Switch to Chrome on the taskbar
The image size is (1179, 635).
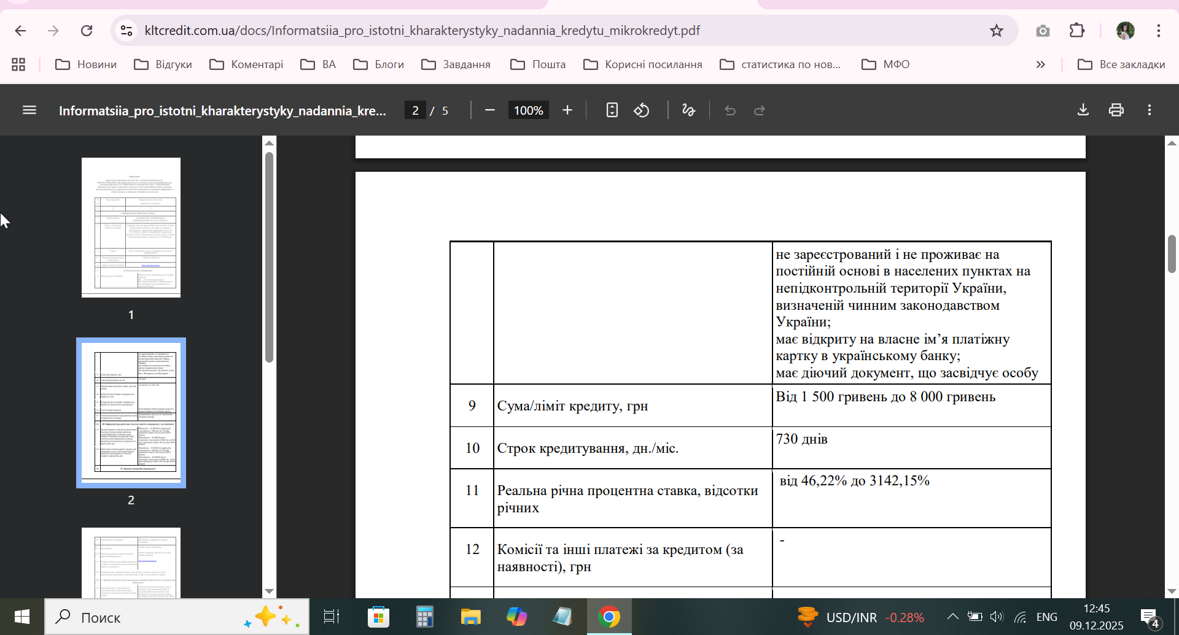(609, 617)
